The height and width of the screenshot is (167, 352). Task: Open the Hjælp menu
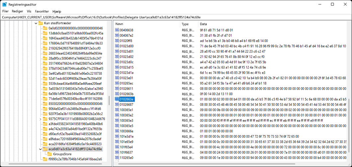[57, 11]
